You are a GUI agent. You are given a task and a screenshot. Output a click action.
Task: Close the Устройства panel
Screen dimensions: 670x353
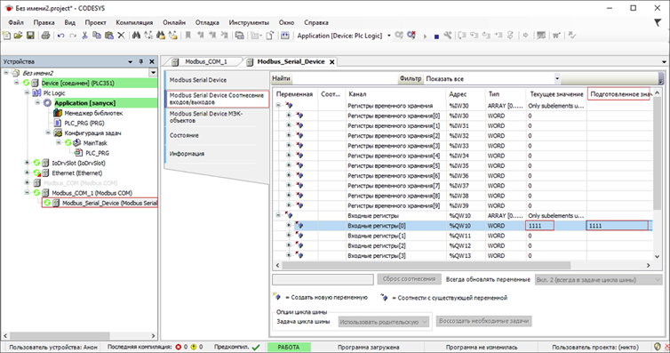pos(152,61)
